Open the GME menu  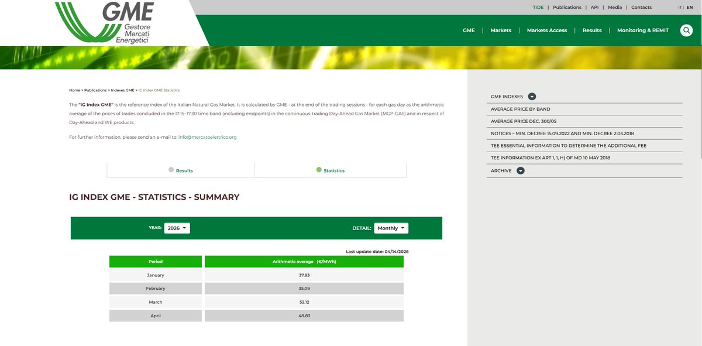pos(469,30)
